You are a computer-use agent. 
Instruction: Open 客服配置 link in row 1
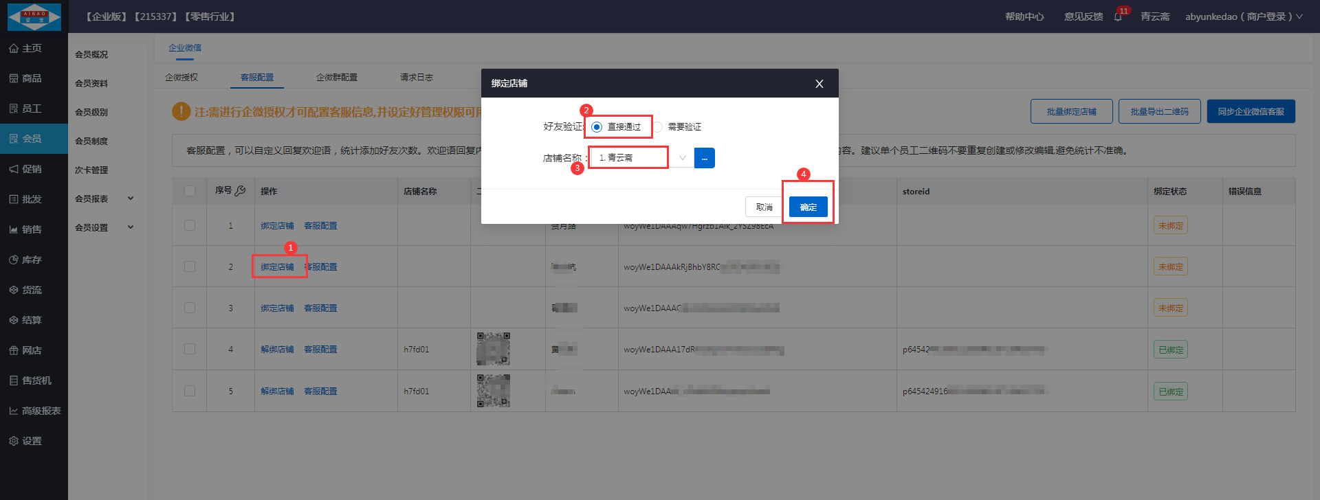[320, 225]
